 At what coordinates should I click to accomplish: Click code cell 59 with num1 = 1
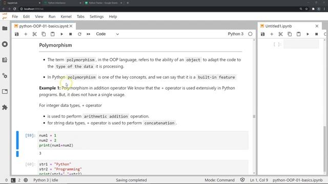point(143,141)
